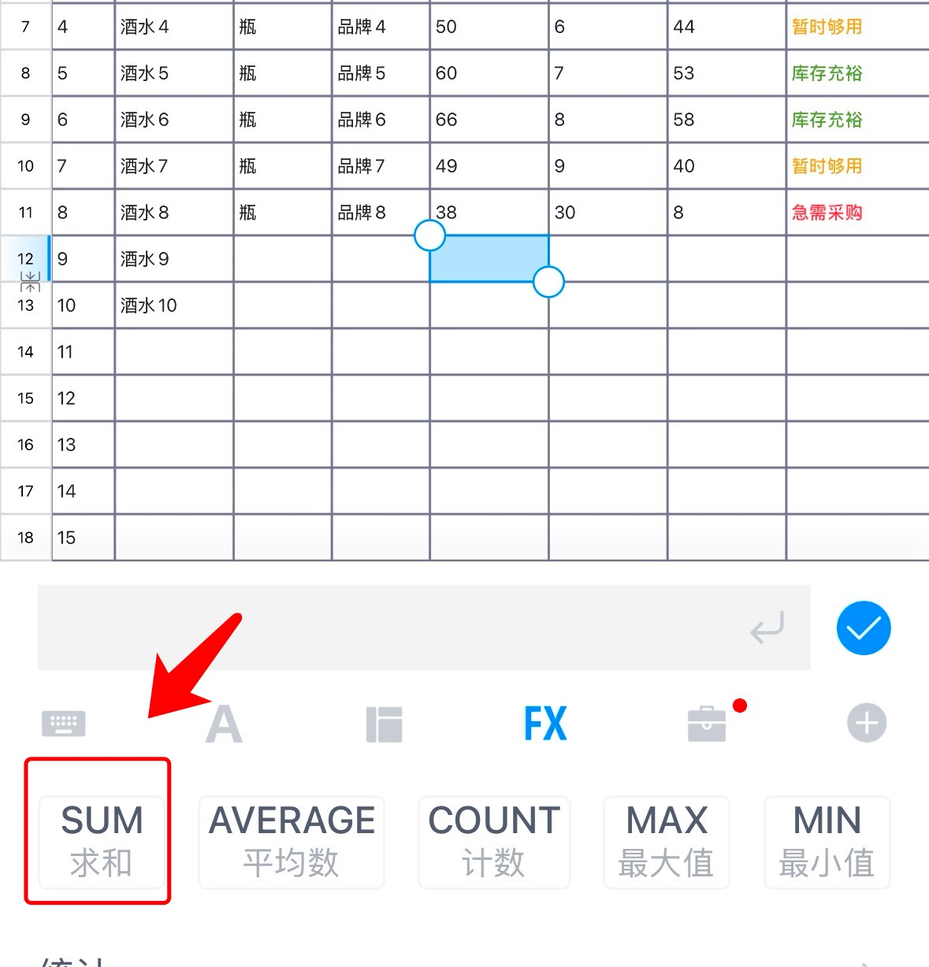This screenshot has height=967, width=929.
Task: Open the text format 'A' tab
Action: (224, 724)
